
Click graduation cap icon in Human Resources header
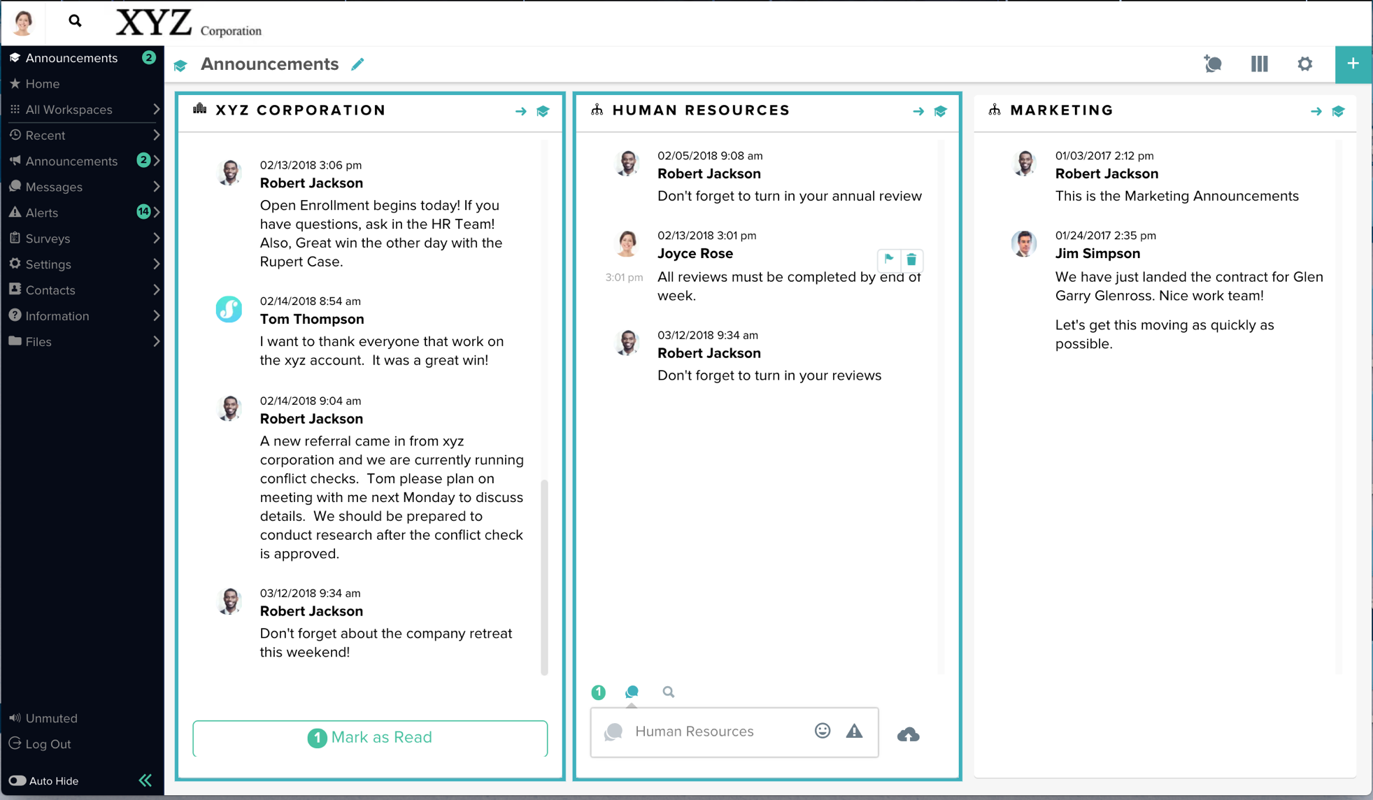941,111
